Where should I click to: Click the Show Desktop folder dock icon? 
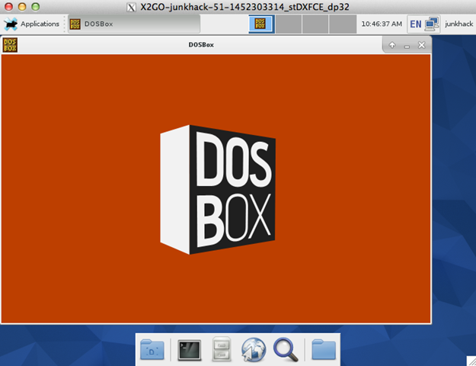coord(153,349)
